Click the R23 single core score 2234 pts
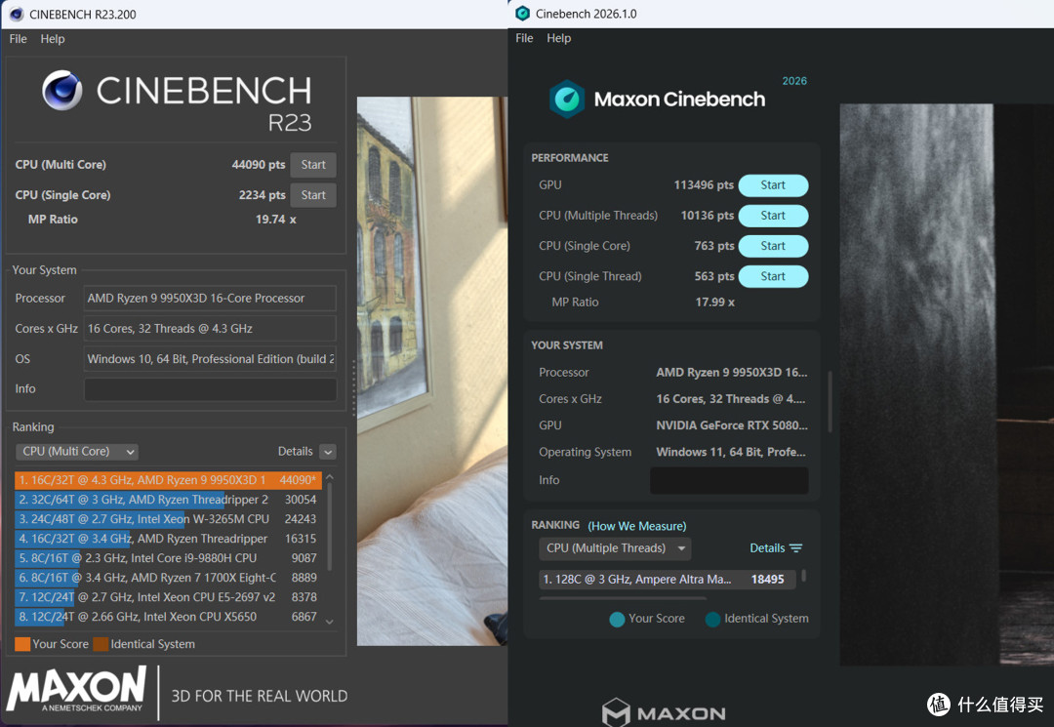The height and width of the screenshot is (727, 1054). pos(263,195)
